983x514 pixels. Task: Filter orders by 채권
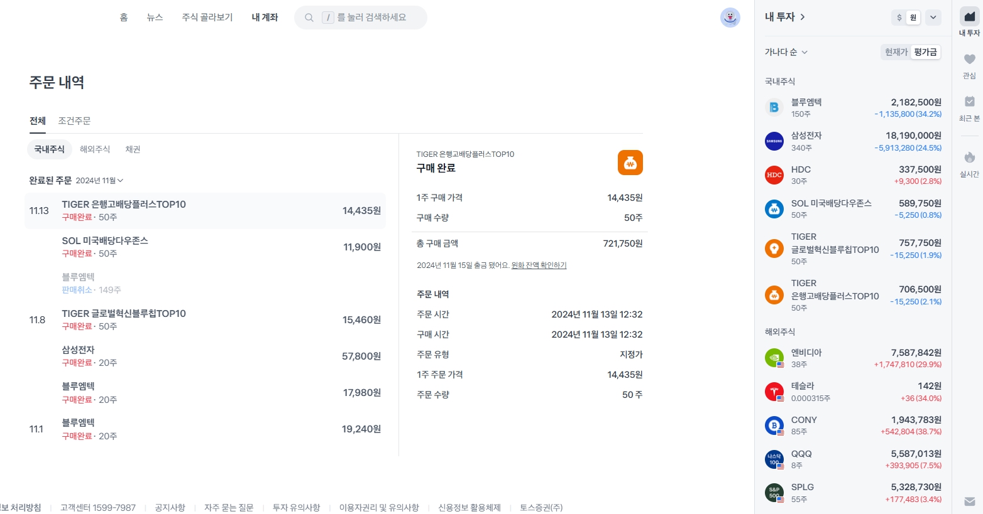(133, 149)
